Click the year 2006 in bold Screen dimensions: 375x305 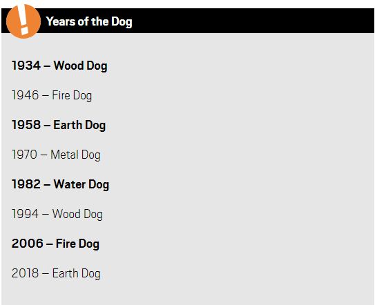[28, 244]
